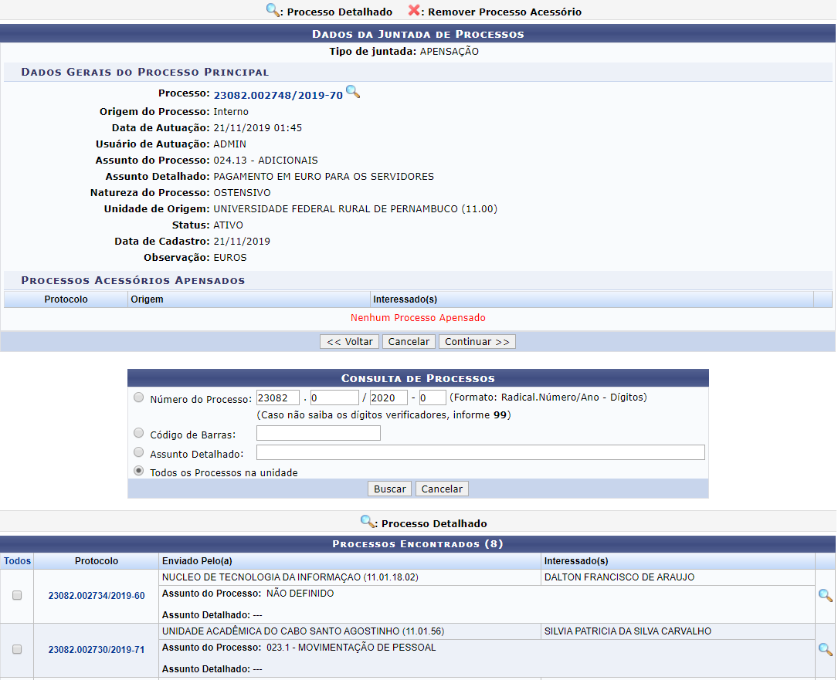This screenshot has width=838, height=680.
Task: Click magnifier icon for process 23082.002730/2019-71
Action: [x=825, y=649]
